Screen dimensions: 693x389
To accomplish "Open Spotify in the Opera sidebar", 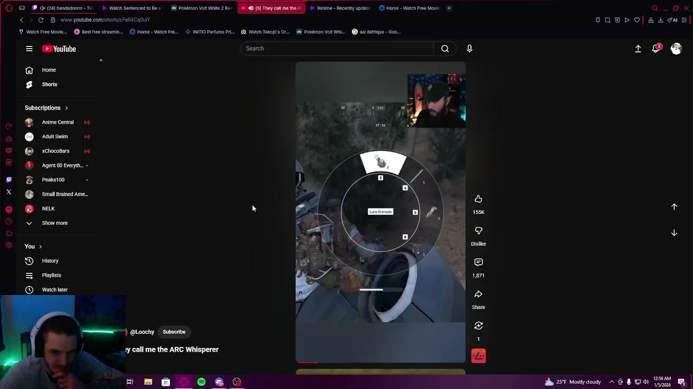I will pyautogui.click(x=9, y=209).
